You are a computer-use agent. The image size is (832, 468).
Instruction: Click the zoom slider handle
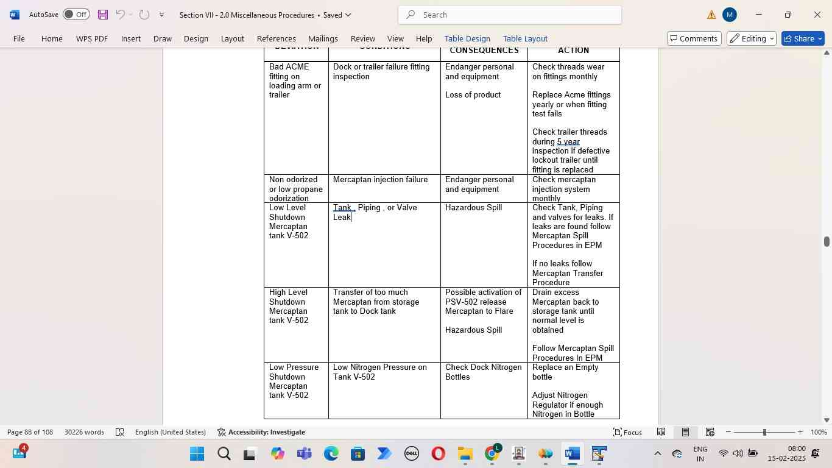[764, 432]
